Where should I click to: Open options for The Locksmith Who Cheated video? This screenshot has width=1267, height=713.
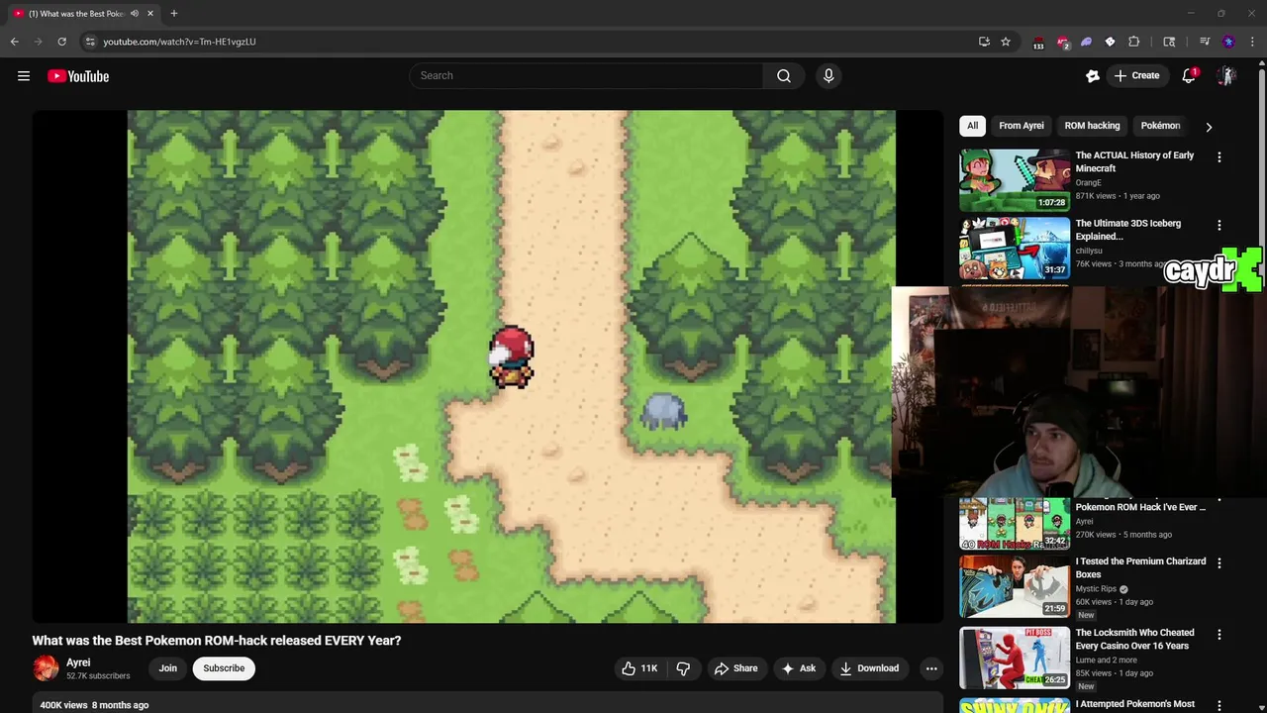coord(1219,635)
